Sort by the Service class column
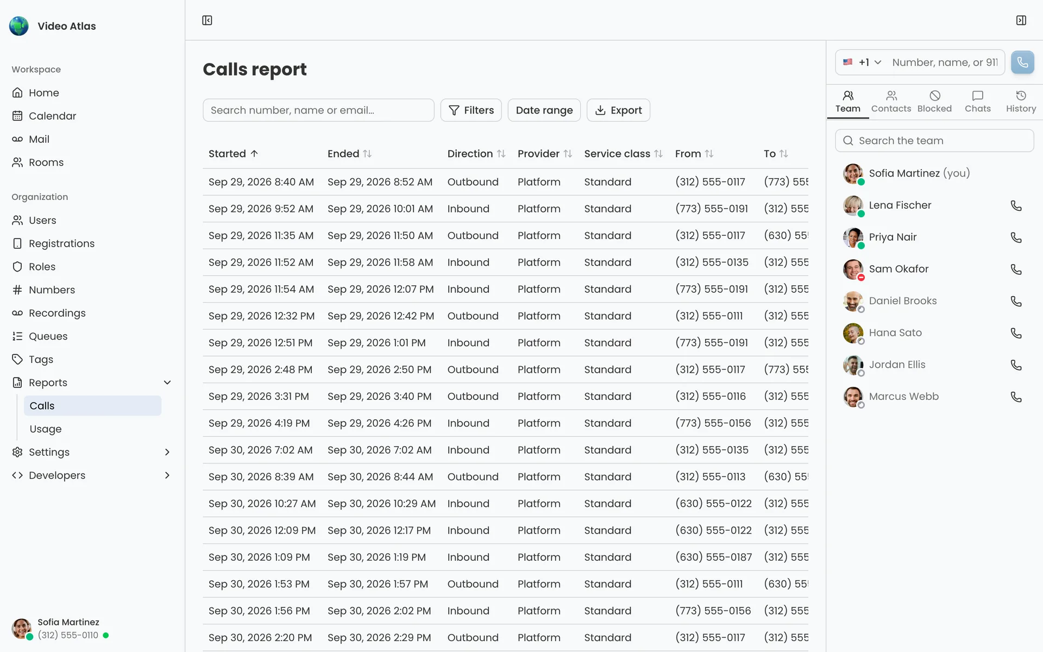The width and height of the screenshot is (1043, 652). 624,154
